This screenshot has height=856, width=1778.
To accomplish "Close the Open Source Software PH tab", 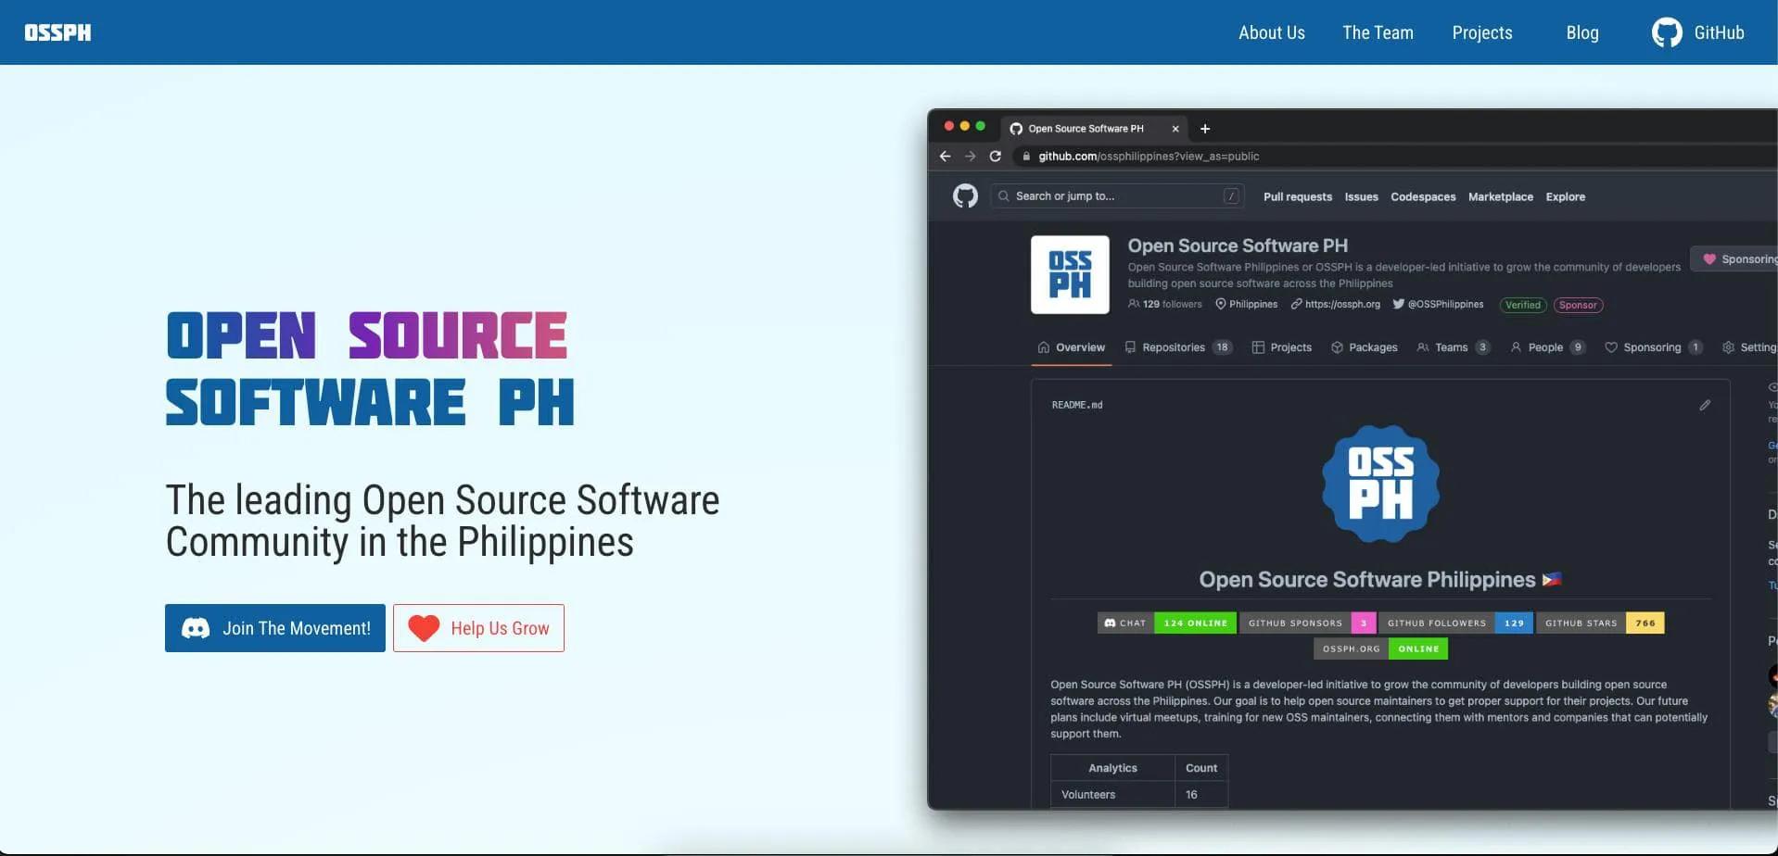I will [x=1175, y=129].
